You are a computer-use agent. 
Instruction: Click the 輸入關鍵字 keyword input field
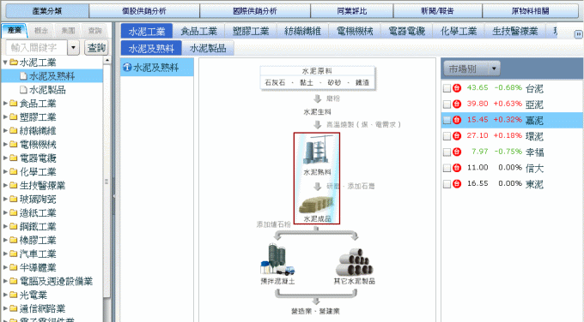coord(36,48)
